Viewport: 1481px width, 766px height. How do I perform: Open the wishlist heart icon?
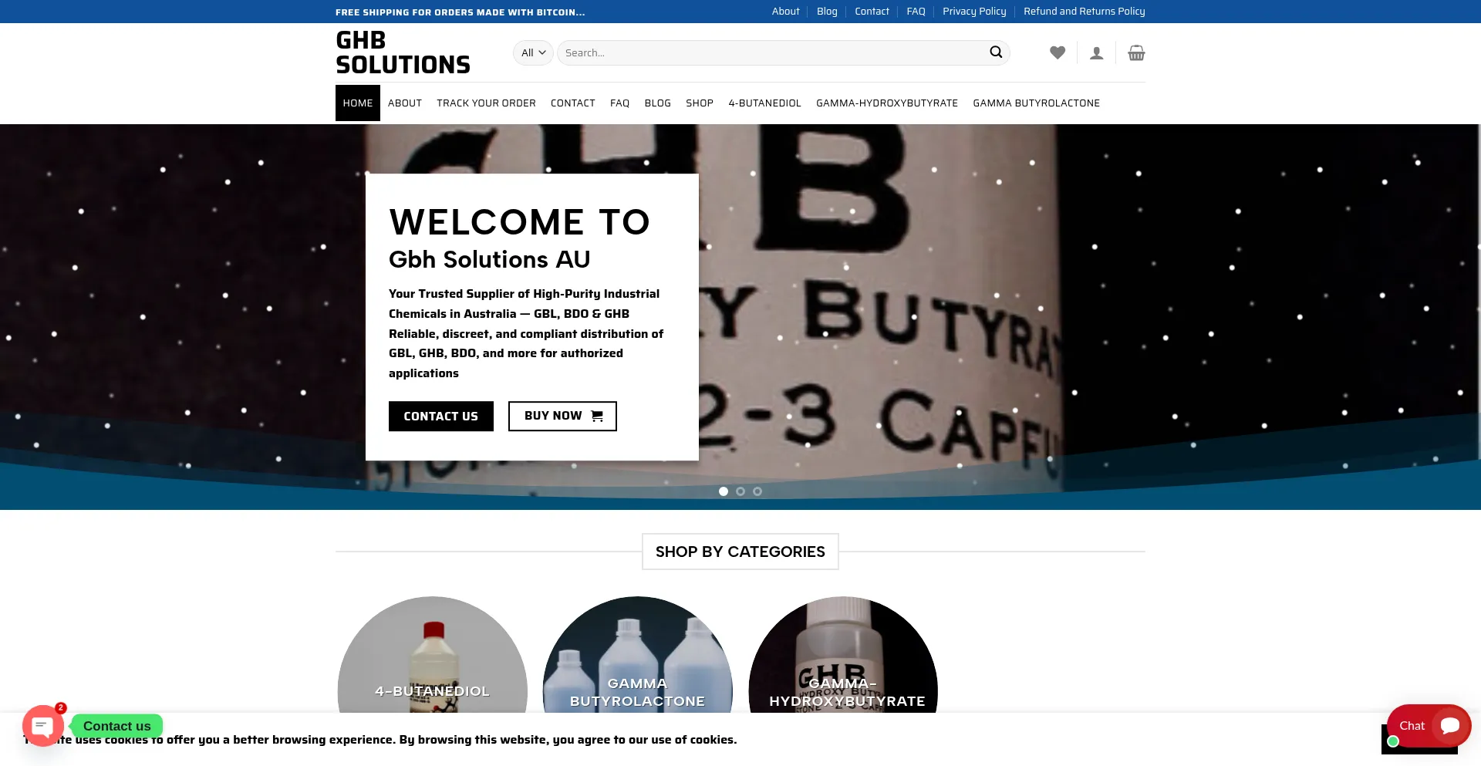pos(1058,52)
